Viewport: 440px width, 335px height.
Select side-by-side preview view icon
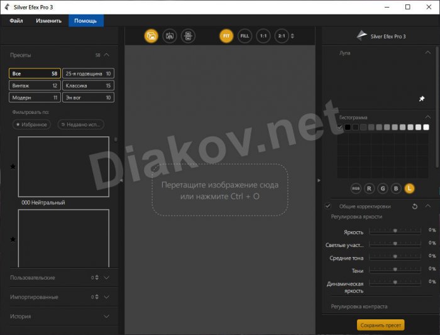[x=188, y=36]
